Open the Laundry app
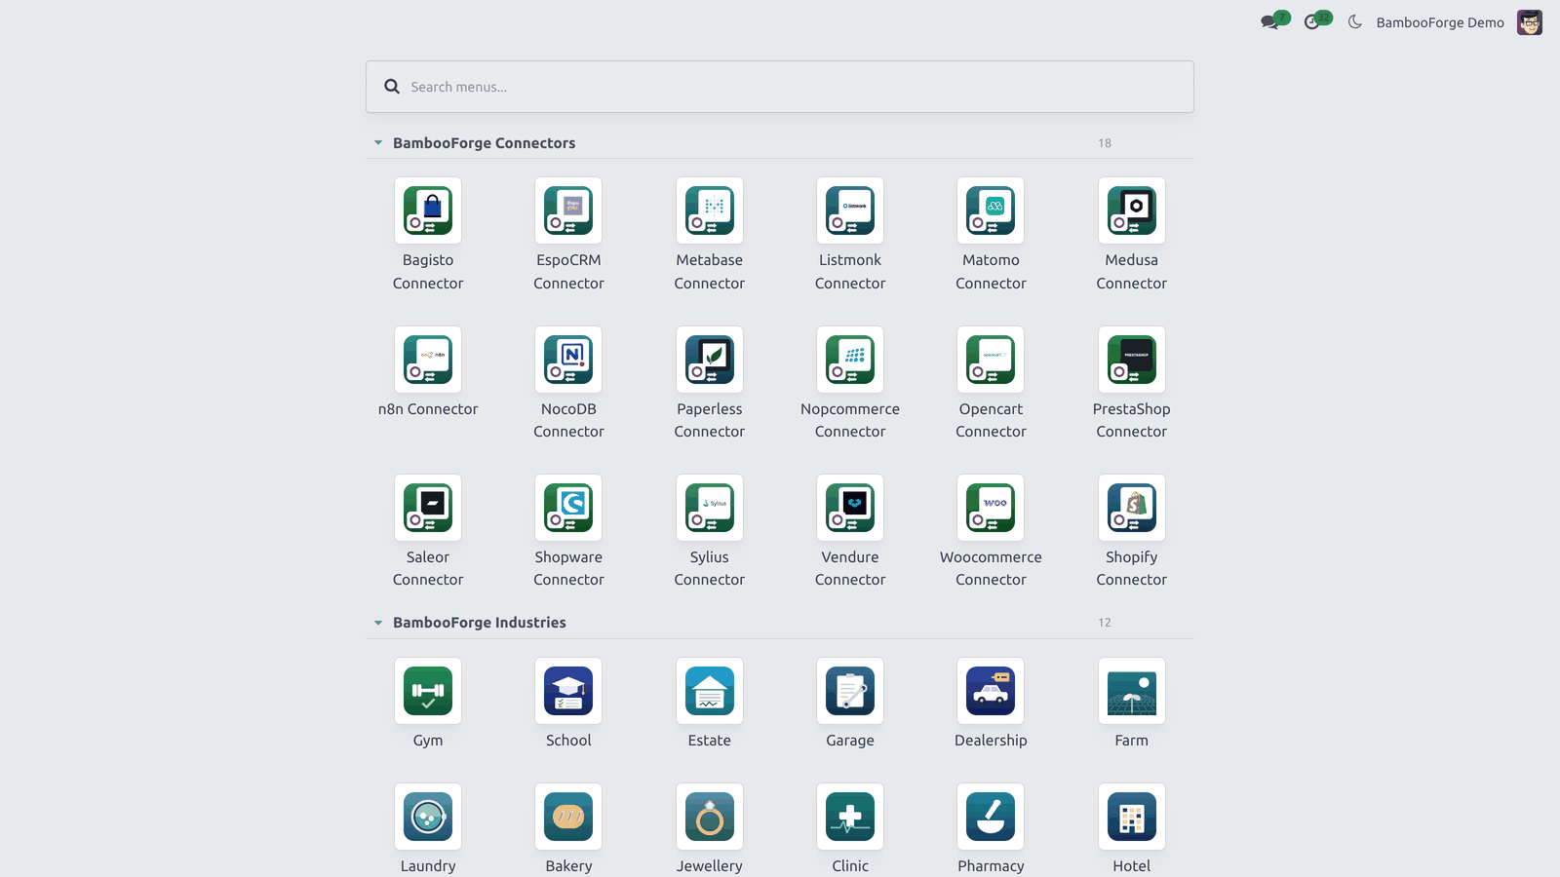1560x877 pixels. tap(428, 817)
